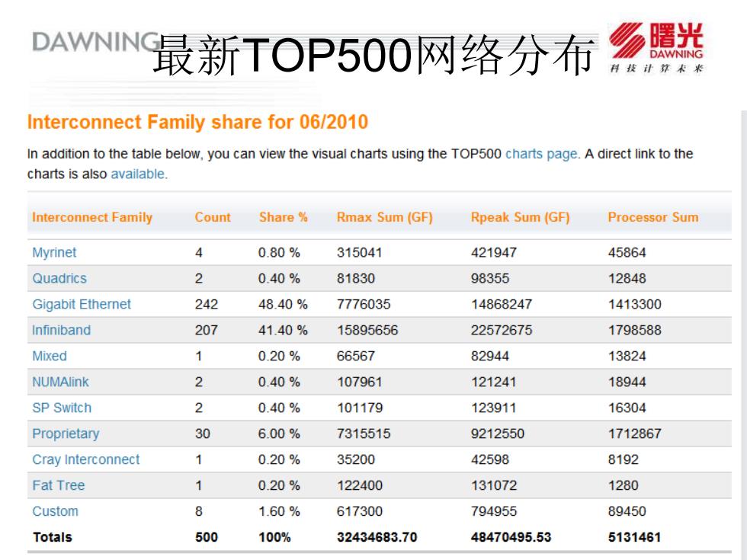Screen dimensions: 747x560
Task: Click the 最新TOP500网络分布 slide title
Action: point(373,55)
